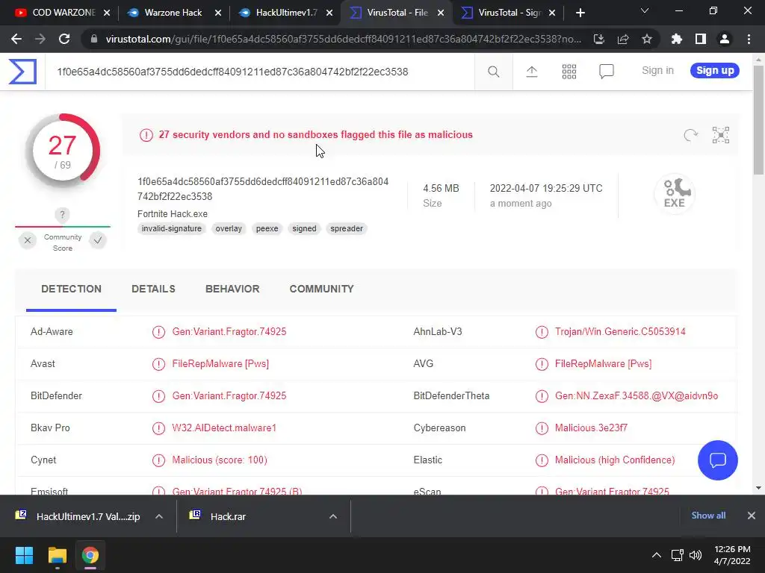The height and width of the screenshot is (573, 765).
Task: Open the volume control in tray
Action: 696,555
